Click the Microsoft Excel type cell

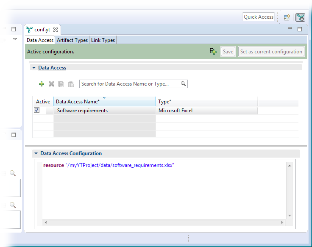pyautogui.click(x=206, y=111)
